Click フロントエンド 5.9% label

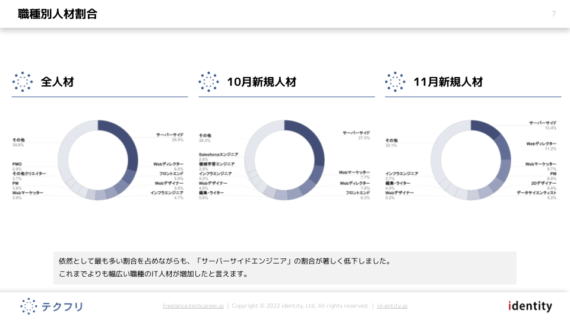pyautogui.click(x=171, y=176)
